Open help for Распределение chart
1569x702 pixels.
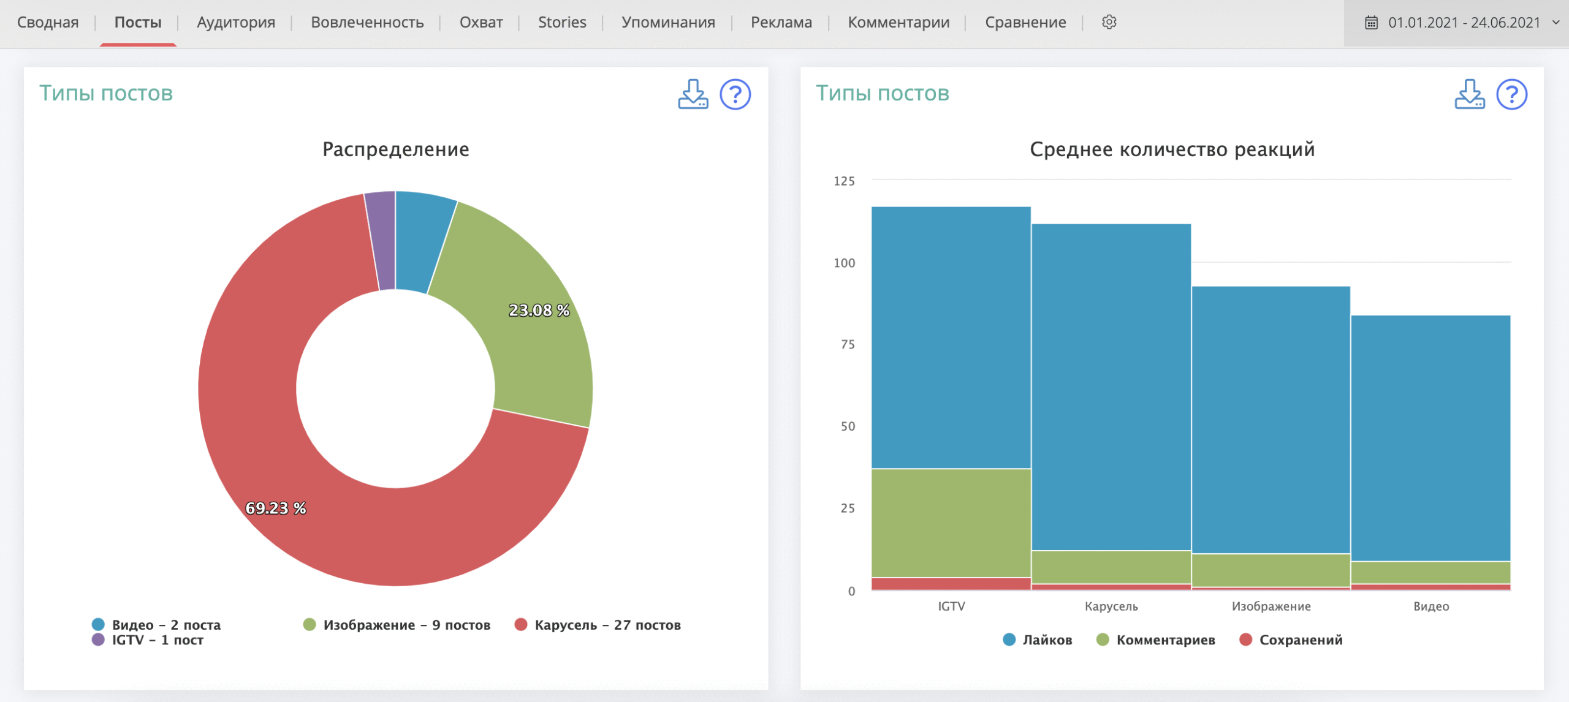[x=735, y=94]
